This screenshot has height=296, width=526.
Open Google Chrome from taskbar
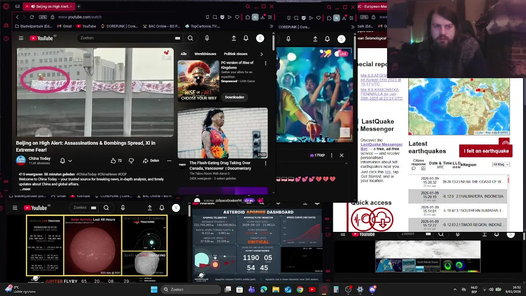click(300, 289)
